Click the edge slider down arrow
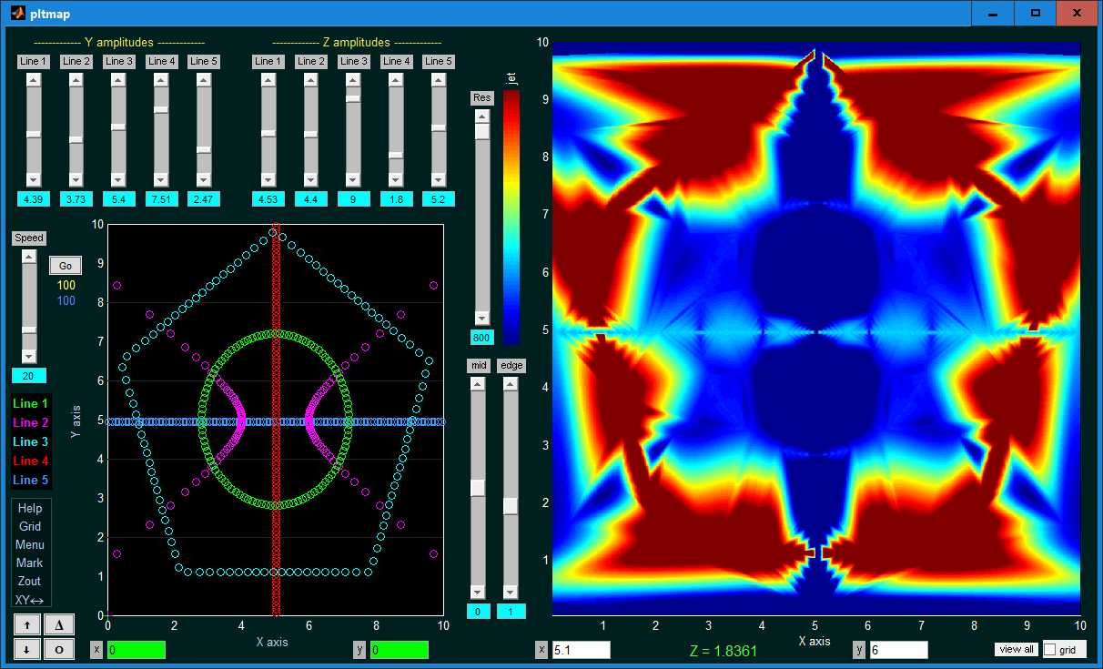 click(511, 592)
